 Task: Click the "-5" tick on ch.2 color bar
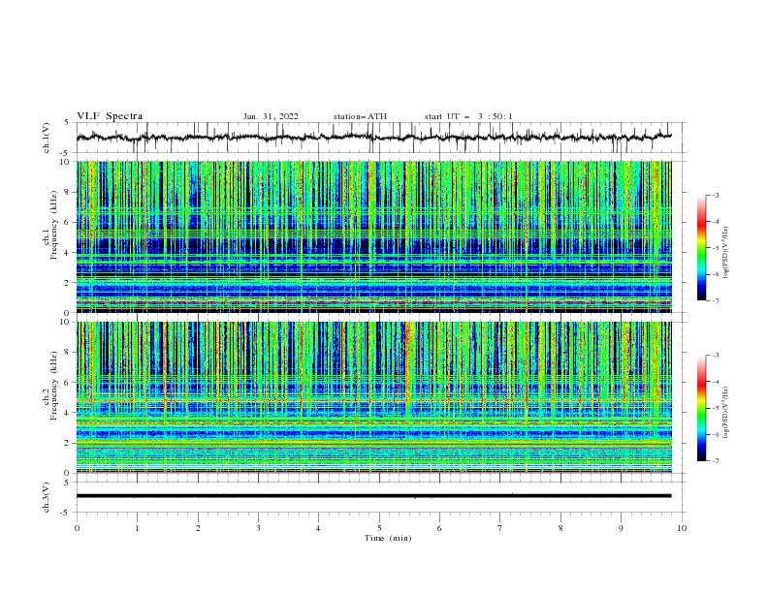(x=716, y=408)
